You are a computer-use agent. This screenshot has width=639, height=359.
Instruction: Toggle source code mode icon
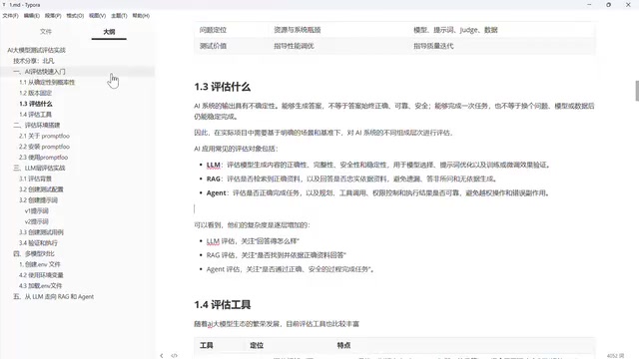coord(174,355)
